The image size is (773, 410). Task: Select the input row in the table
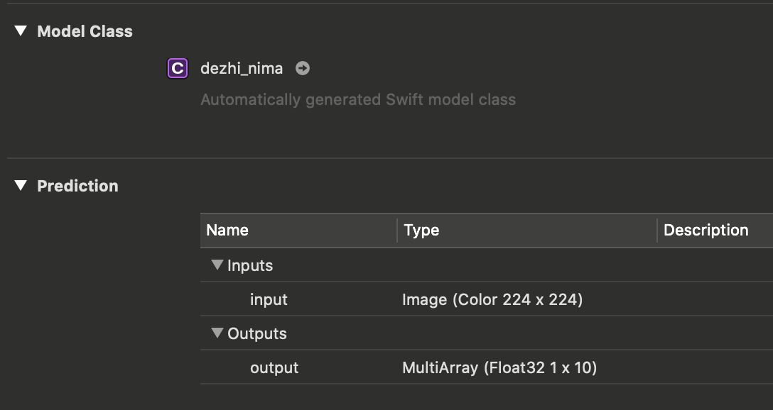[x=269, y=299]
